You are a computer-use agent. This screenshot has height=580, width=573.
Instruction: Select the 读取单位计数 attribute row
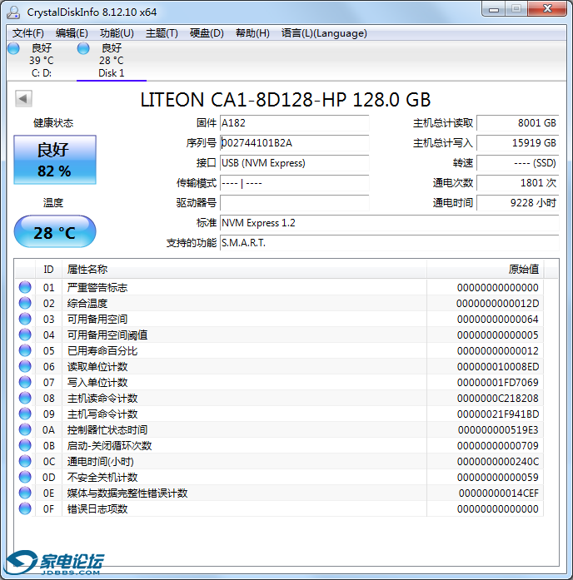(279, 367)
